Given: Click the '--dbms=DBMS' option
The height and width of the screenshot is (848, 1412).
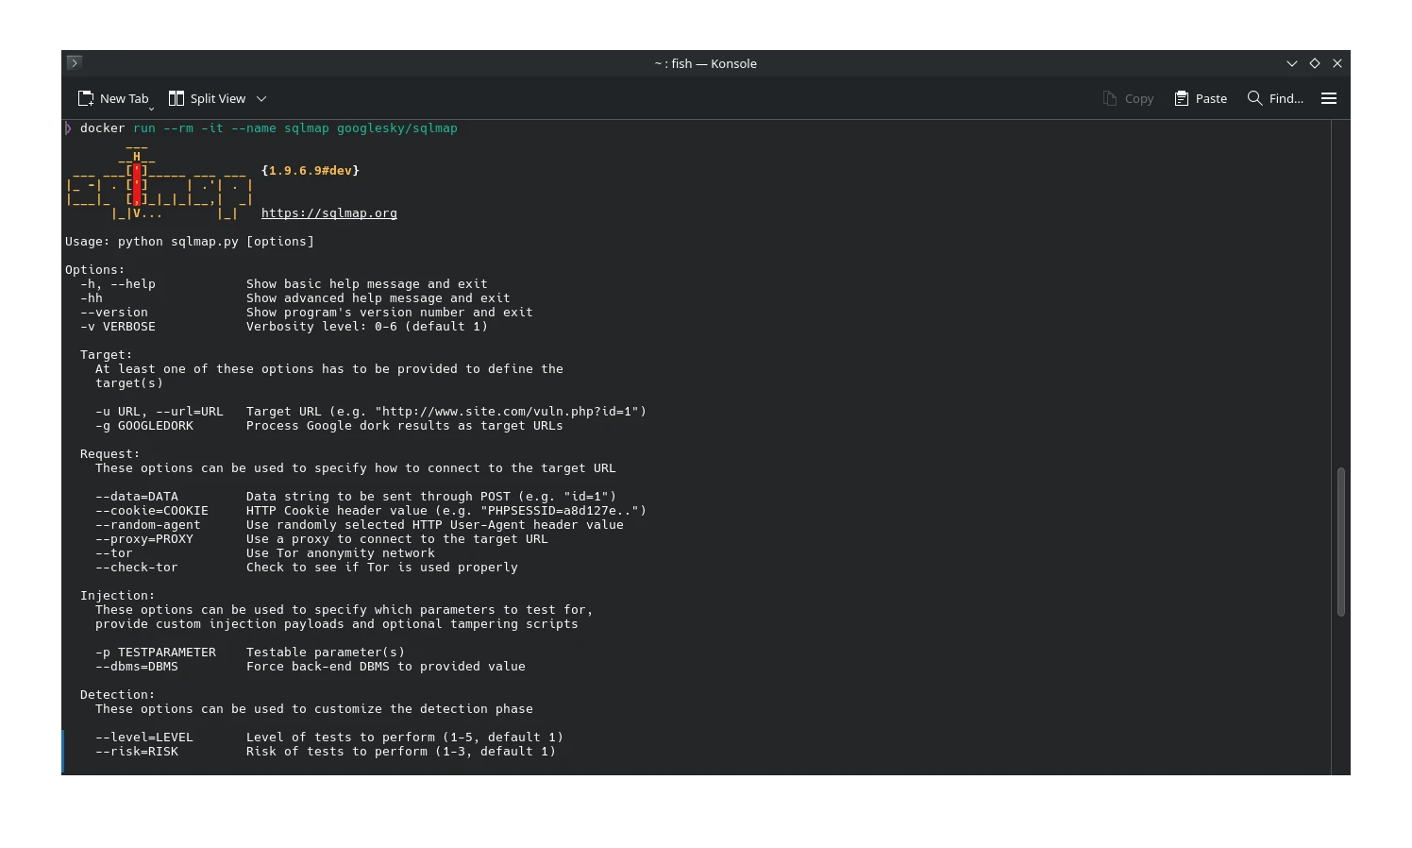Looking at the screenshot, I should [137, 667].
